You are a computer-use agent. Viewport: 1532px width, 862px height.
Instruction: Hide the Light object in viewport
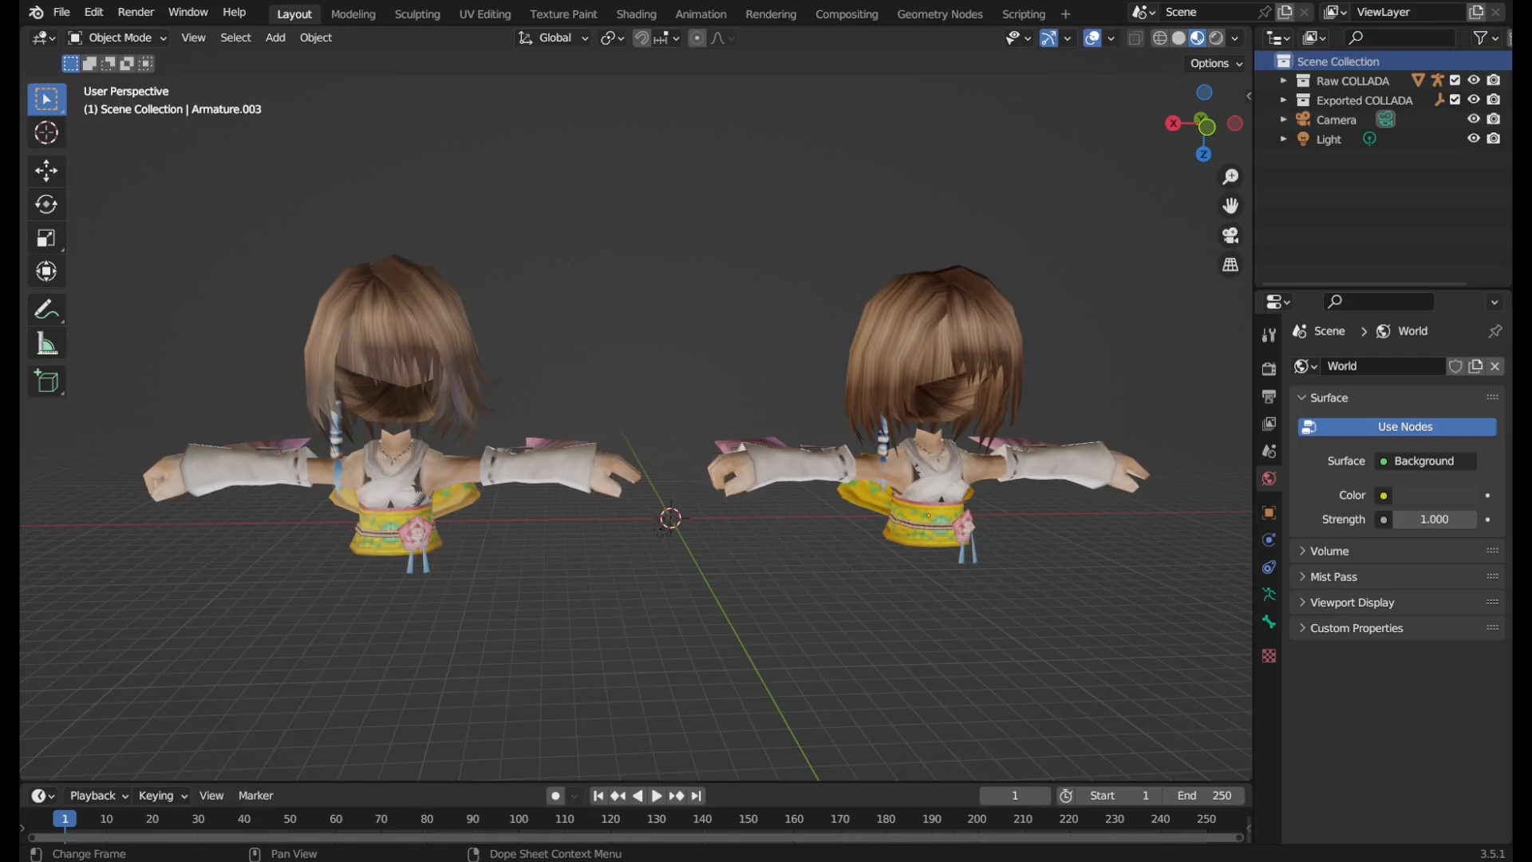[1474, 139]
